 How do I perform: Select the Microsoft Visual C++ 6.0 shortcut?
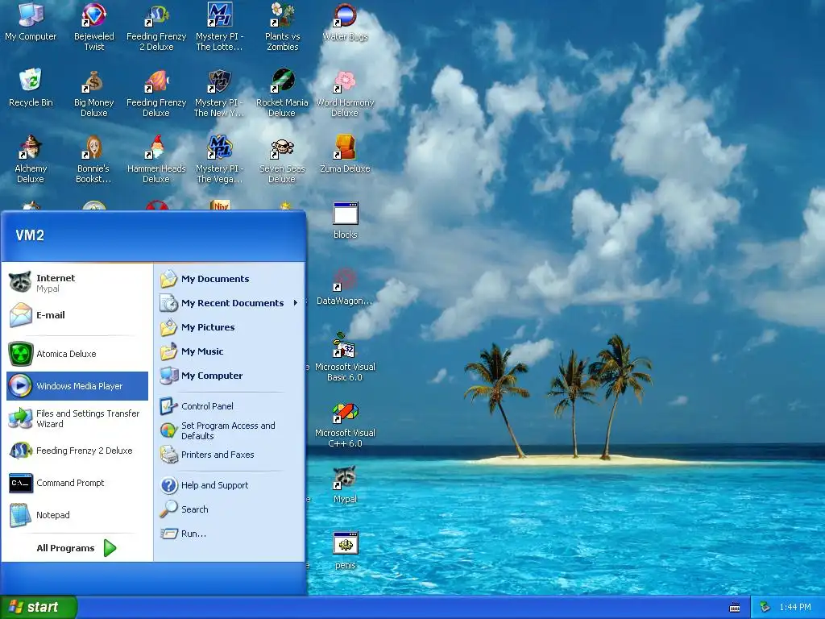coord(345,424)
